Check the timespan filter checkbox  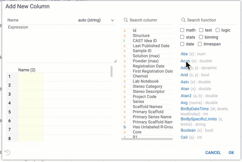click(200, 44)
